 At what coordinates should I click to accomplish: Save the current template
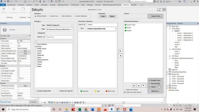[x=103, y=16]
